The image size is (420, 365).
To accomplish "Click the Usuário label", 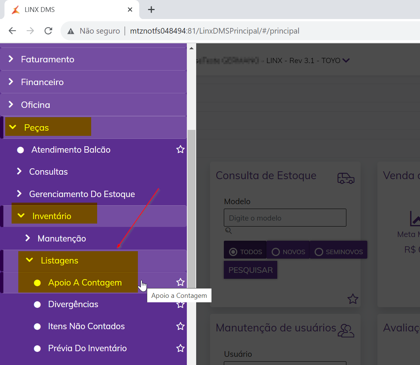I will [238, 354].
